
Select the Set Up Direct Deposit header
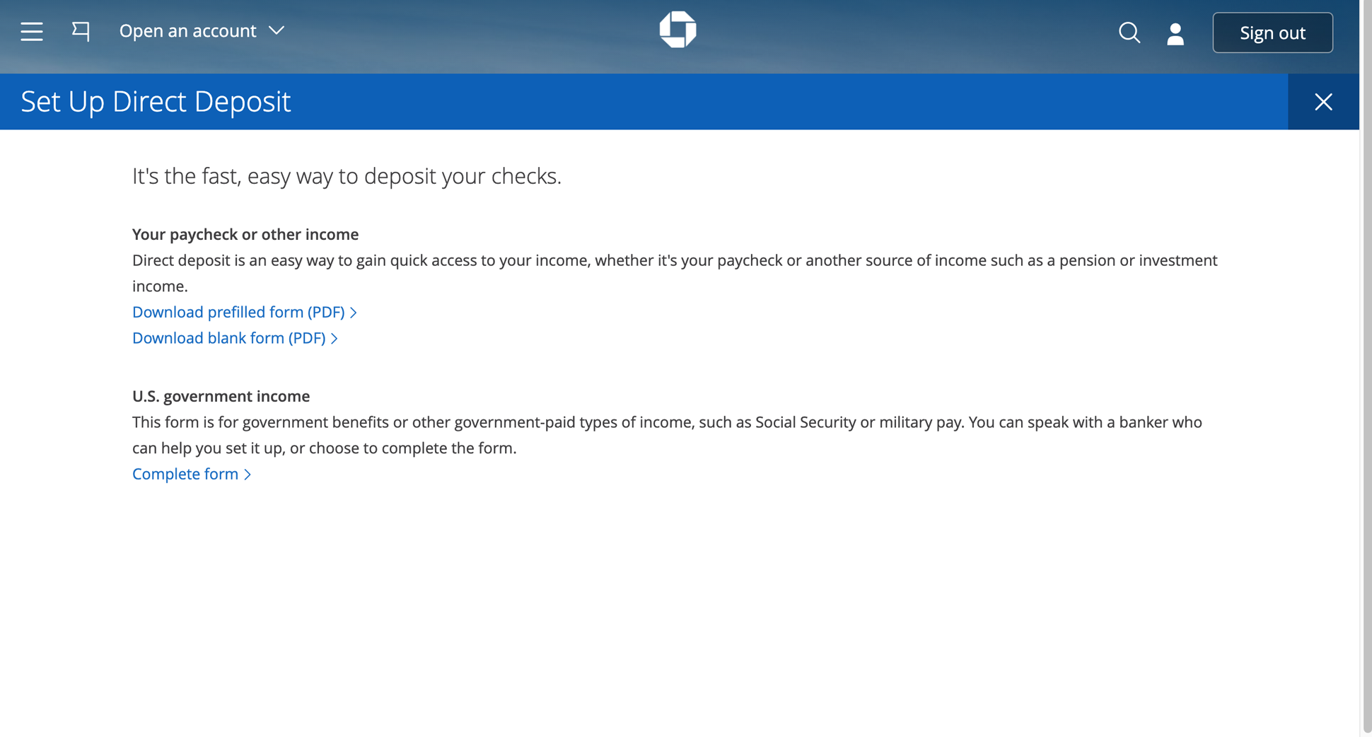pos(154,101)
